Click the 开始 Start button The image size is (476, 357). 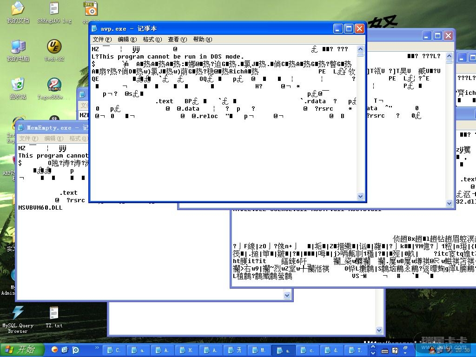(x=21, y=350)
